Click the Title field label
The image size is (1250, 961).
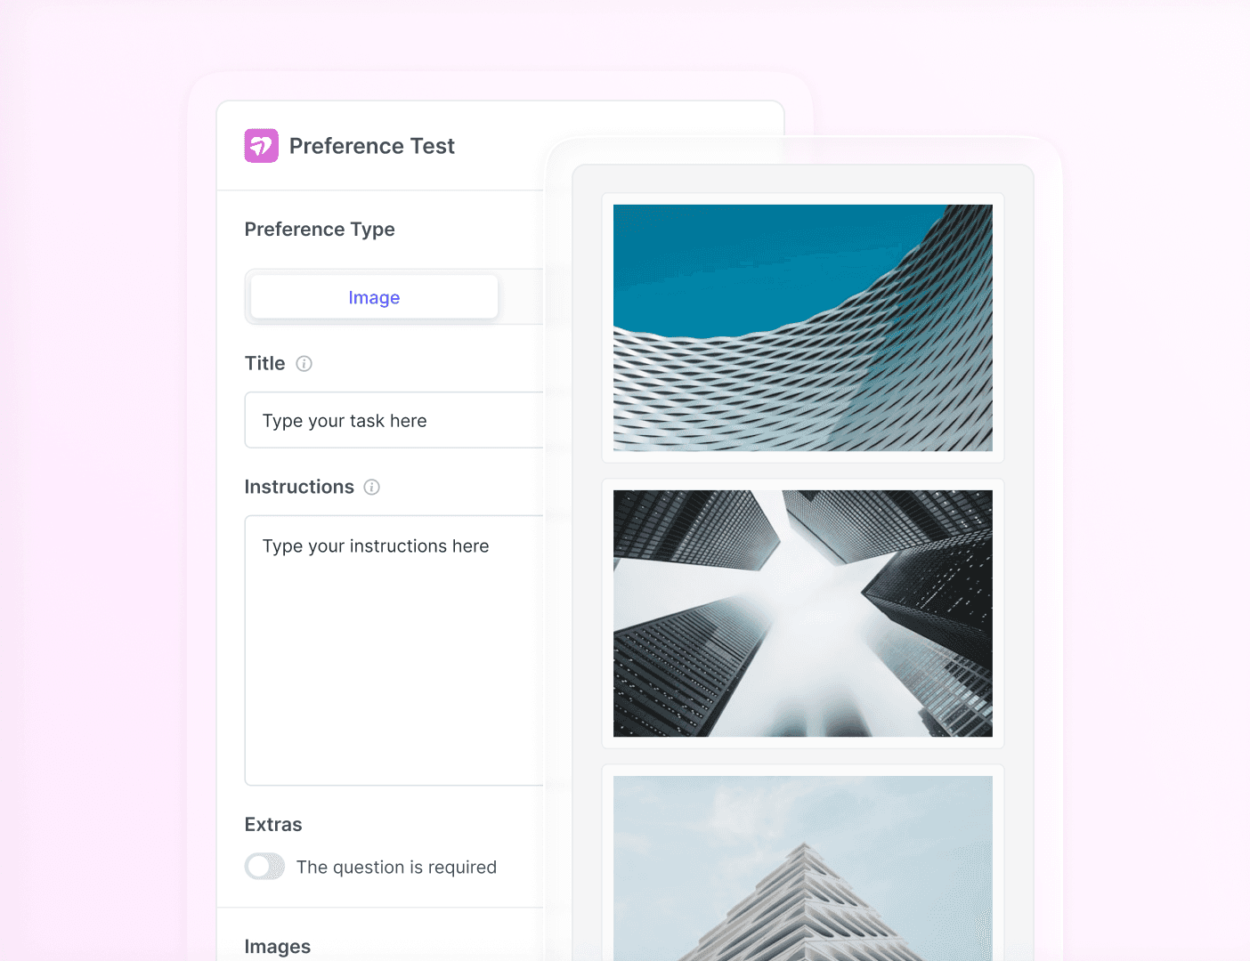point(265,364)
